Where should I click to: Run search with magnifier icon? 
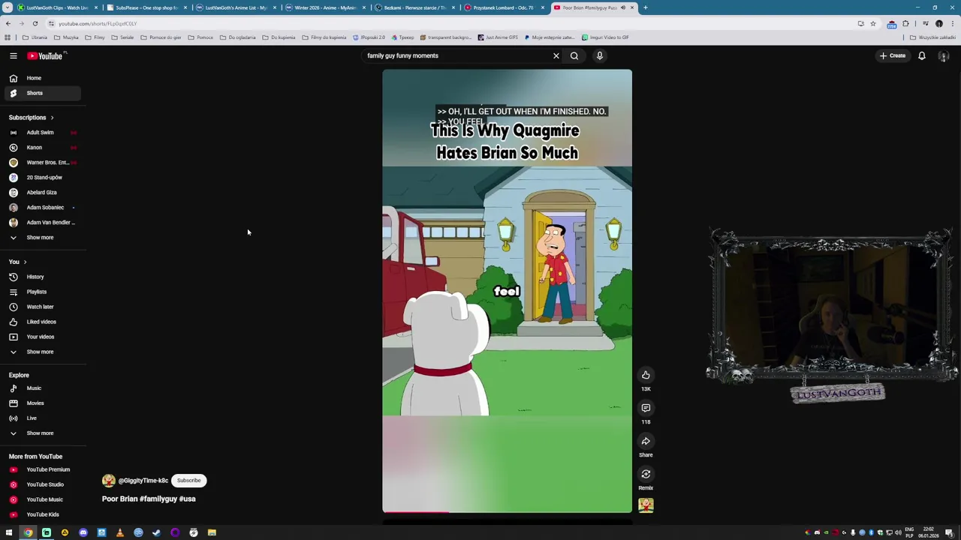coord(574,55)
